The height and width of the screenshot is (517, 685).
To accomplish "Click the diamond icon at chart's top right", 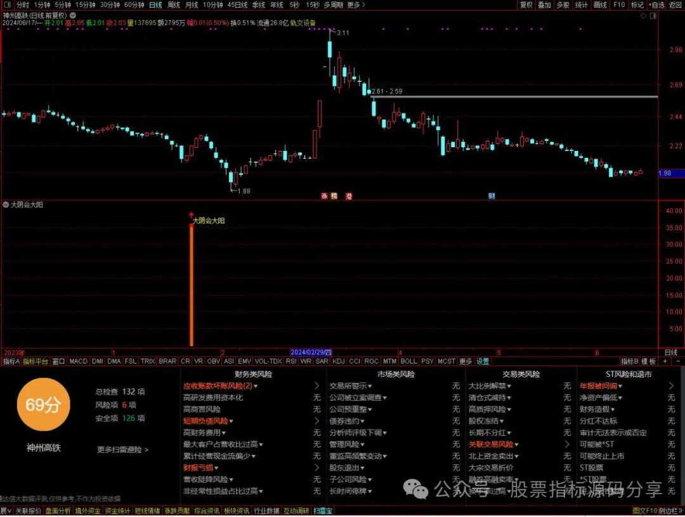I will coord(643,16).
